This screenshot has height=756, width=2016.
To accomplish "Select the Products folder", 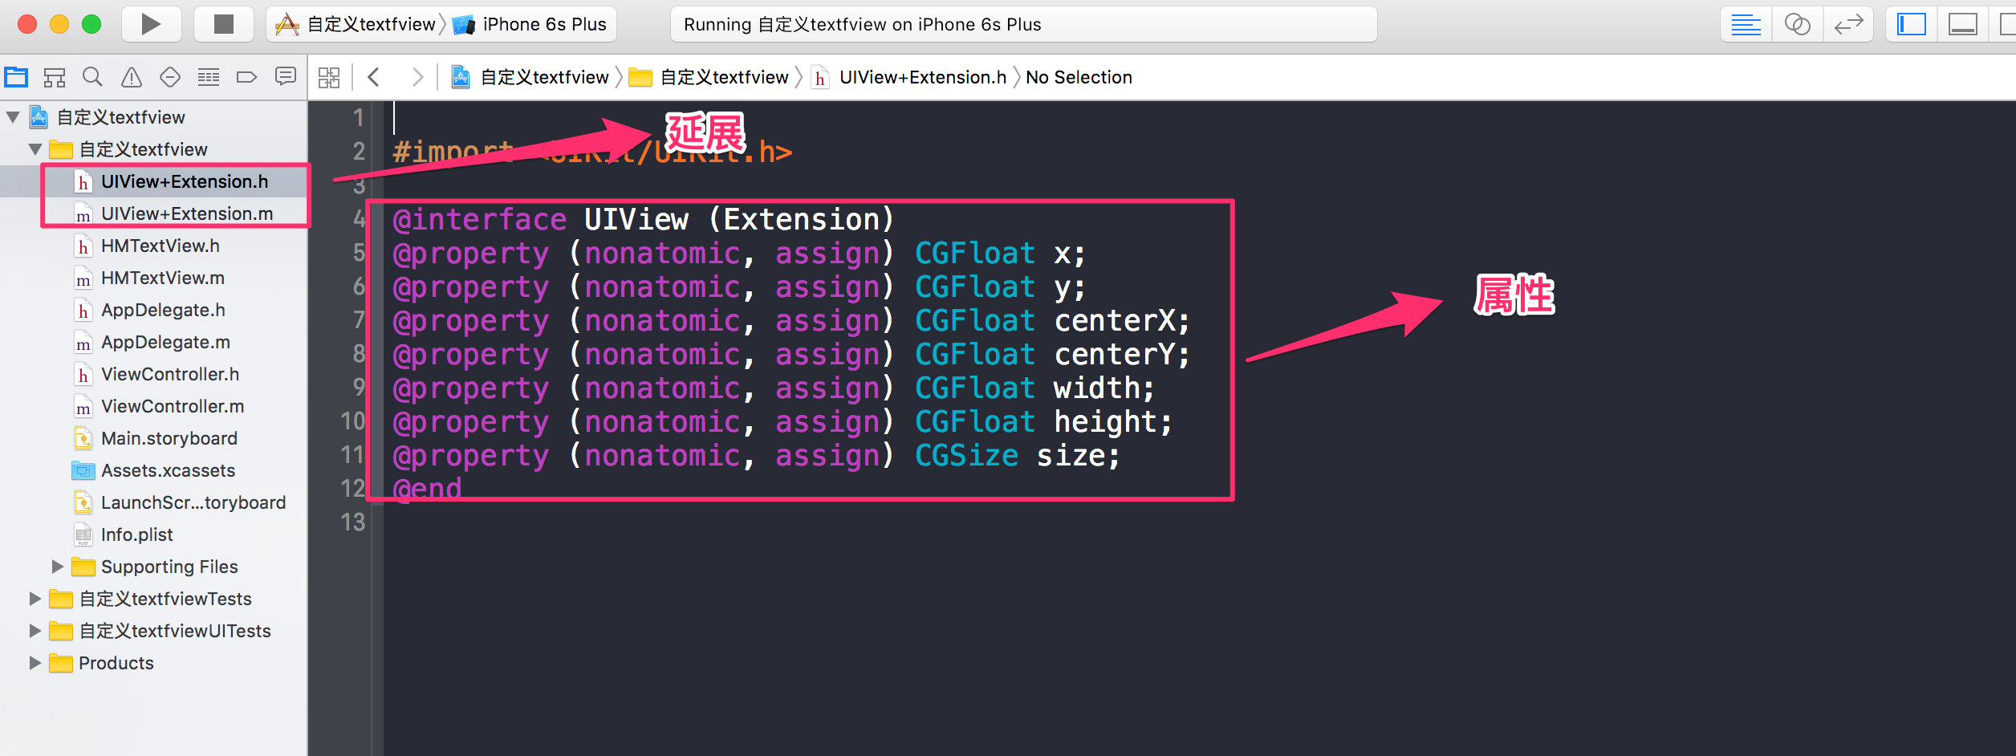I will [116, 663].
